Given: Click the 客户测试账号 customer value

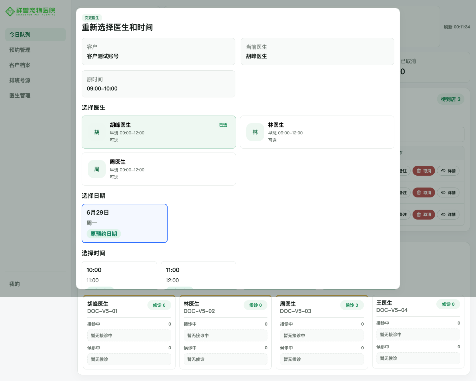Looking at the screenshot, I should (x=103, y=56).
